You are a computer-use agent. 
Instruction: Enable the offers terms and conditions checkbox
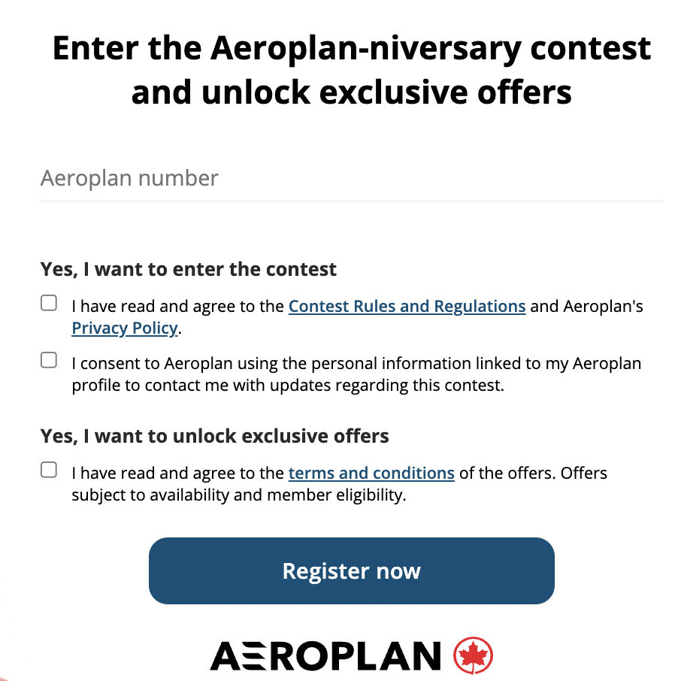49,471
